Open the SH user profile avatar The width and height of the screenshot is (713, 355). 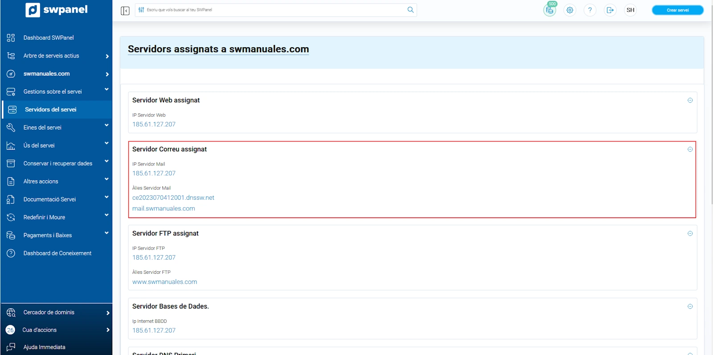[630, 10]
